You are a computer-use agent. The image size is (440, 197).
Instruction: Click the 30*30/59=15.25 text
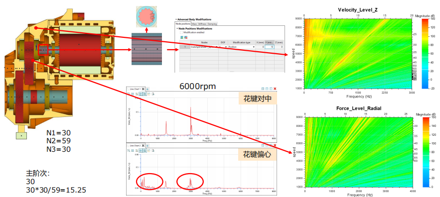[56, 190]
